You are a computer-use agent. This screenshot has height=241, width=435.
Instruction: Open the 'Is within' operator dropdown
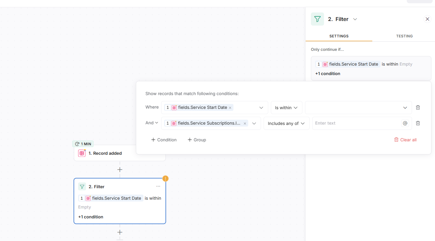[286, 108]
